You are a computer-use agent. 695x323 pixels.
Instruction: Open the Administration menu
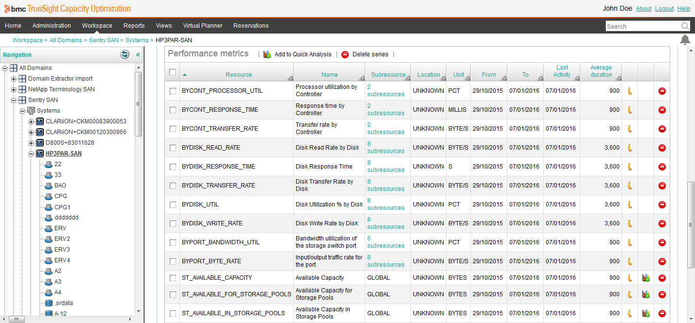pyautogui.click(x=52, y=26)
